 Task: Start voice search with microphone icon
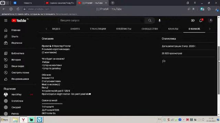[x=159, y=20]
